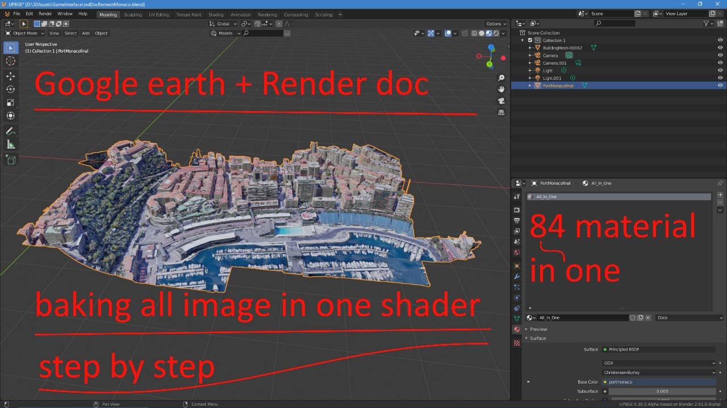
Task: Open the Material properties tab
Action: (517, 329)
